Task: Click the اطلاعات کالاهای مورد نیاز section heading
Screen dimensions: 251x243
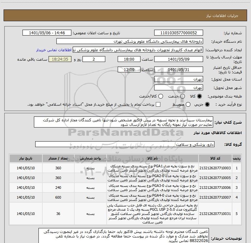Action: click(x=218, y=133)
